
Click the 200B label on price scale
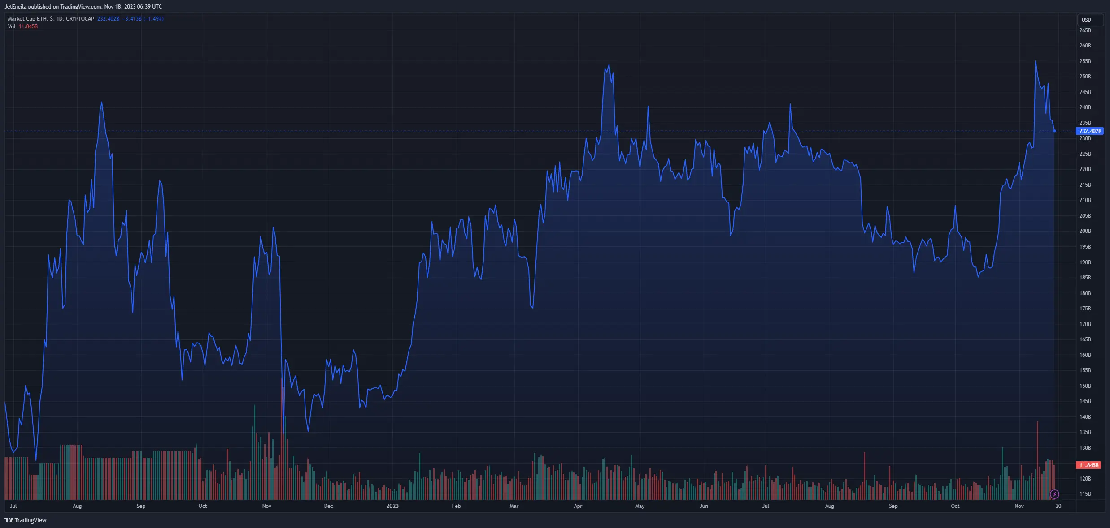pyautogui.click(x=1085, y=231)
